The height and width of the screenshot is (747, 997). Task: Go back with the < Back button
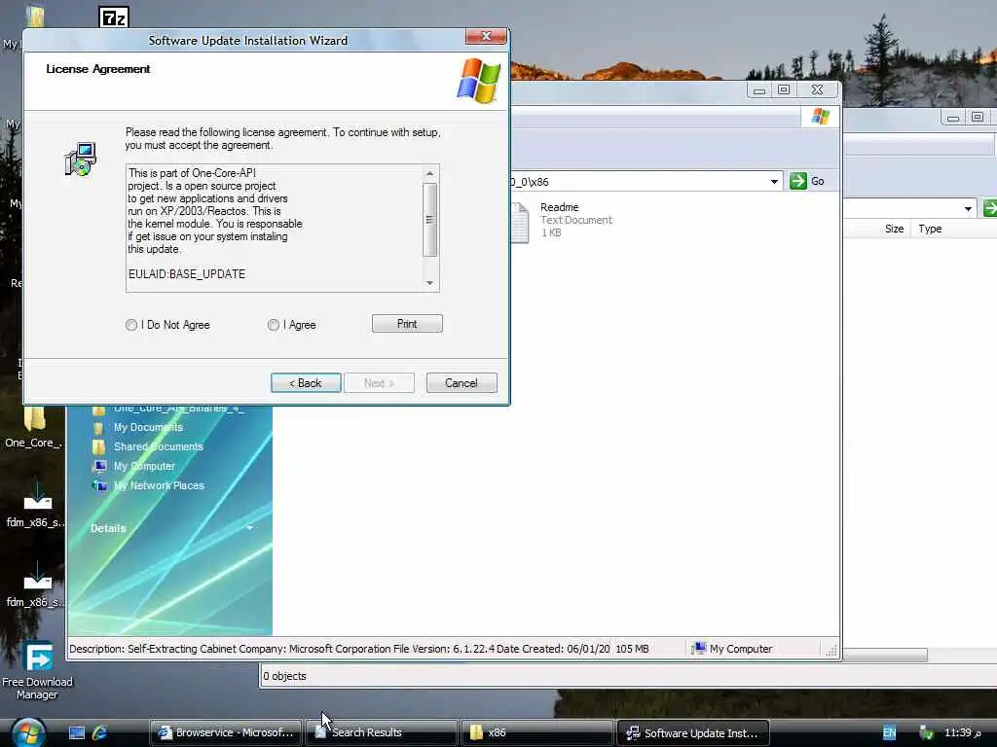point(306,383)
